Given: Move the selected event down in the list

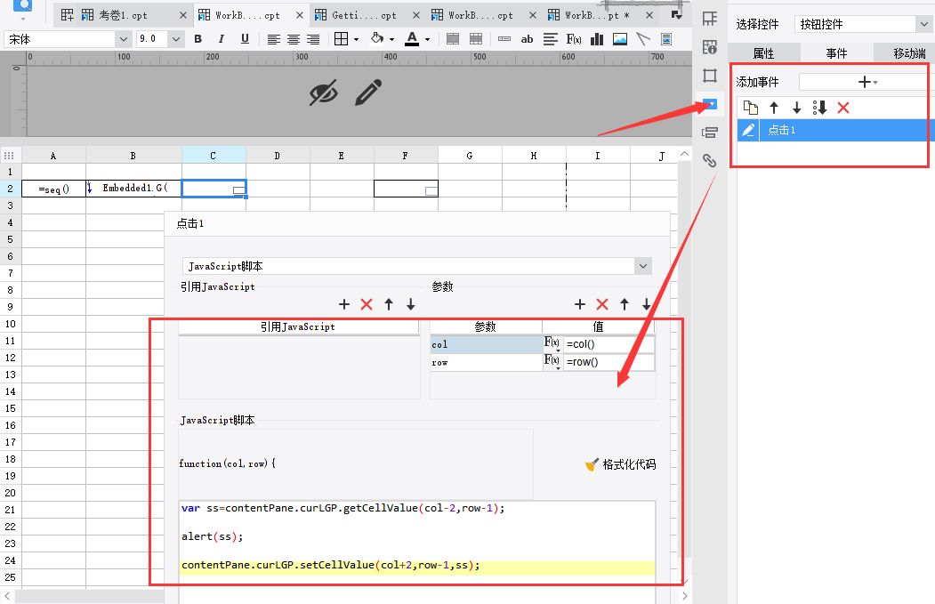Looking at the screenshot, I should (796, 108).
